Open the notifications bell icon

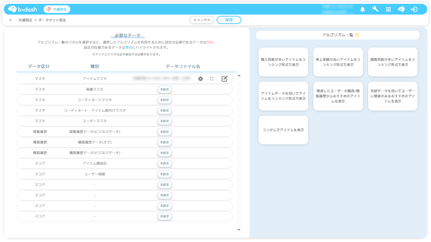[x=362, y=10]
